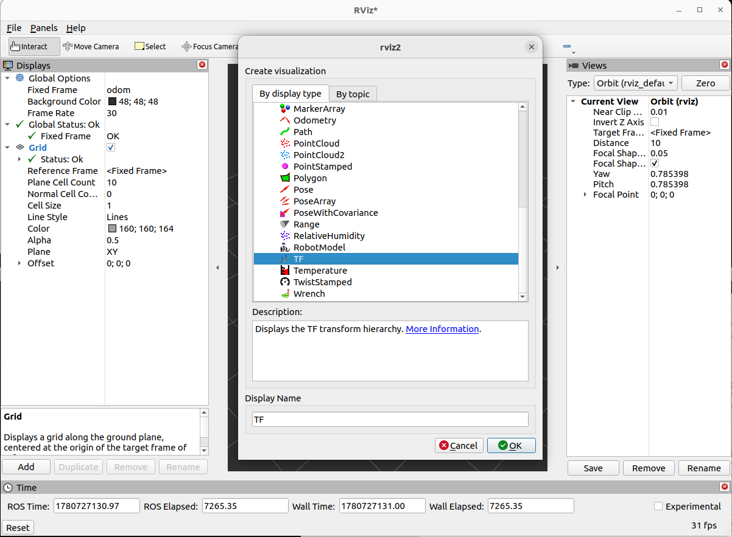
Task: Click the Zero button in Views
Action: click(x=705, y=83)
